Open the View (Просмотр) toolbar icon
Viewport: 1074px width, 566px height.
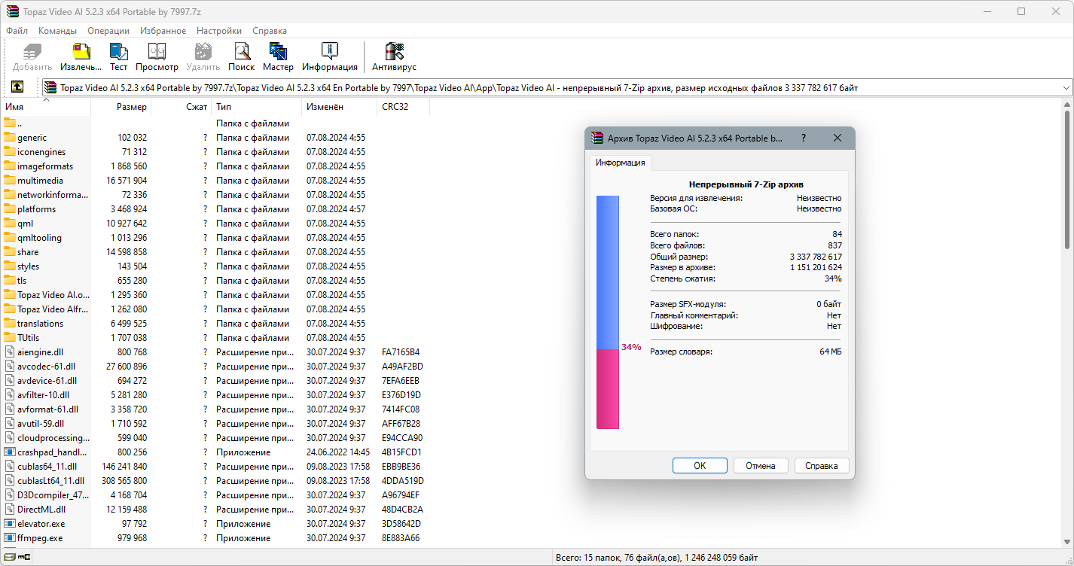tap(157, 52)
